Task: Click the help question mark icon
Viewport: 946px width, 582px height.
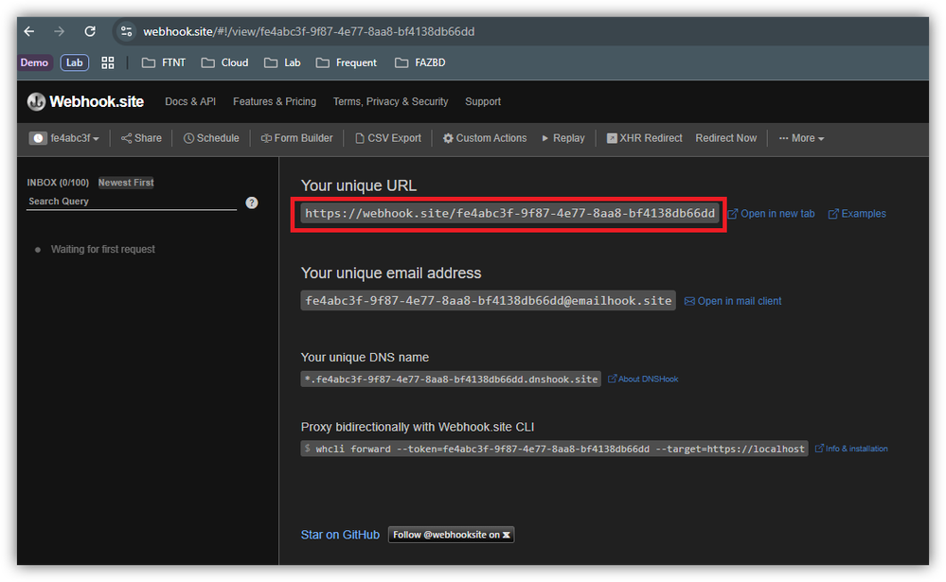Action: click(252, 203)
